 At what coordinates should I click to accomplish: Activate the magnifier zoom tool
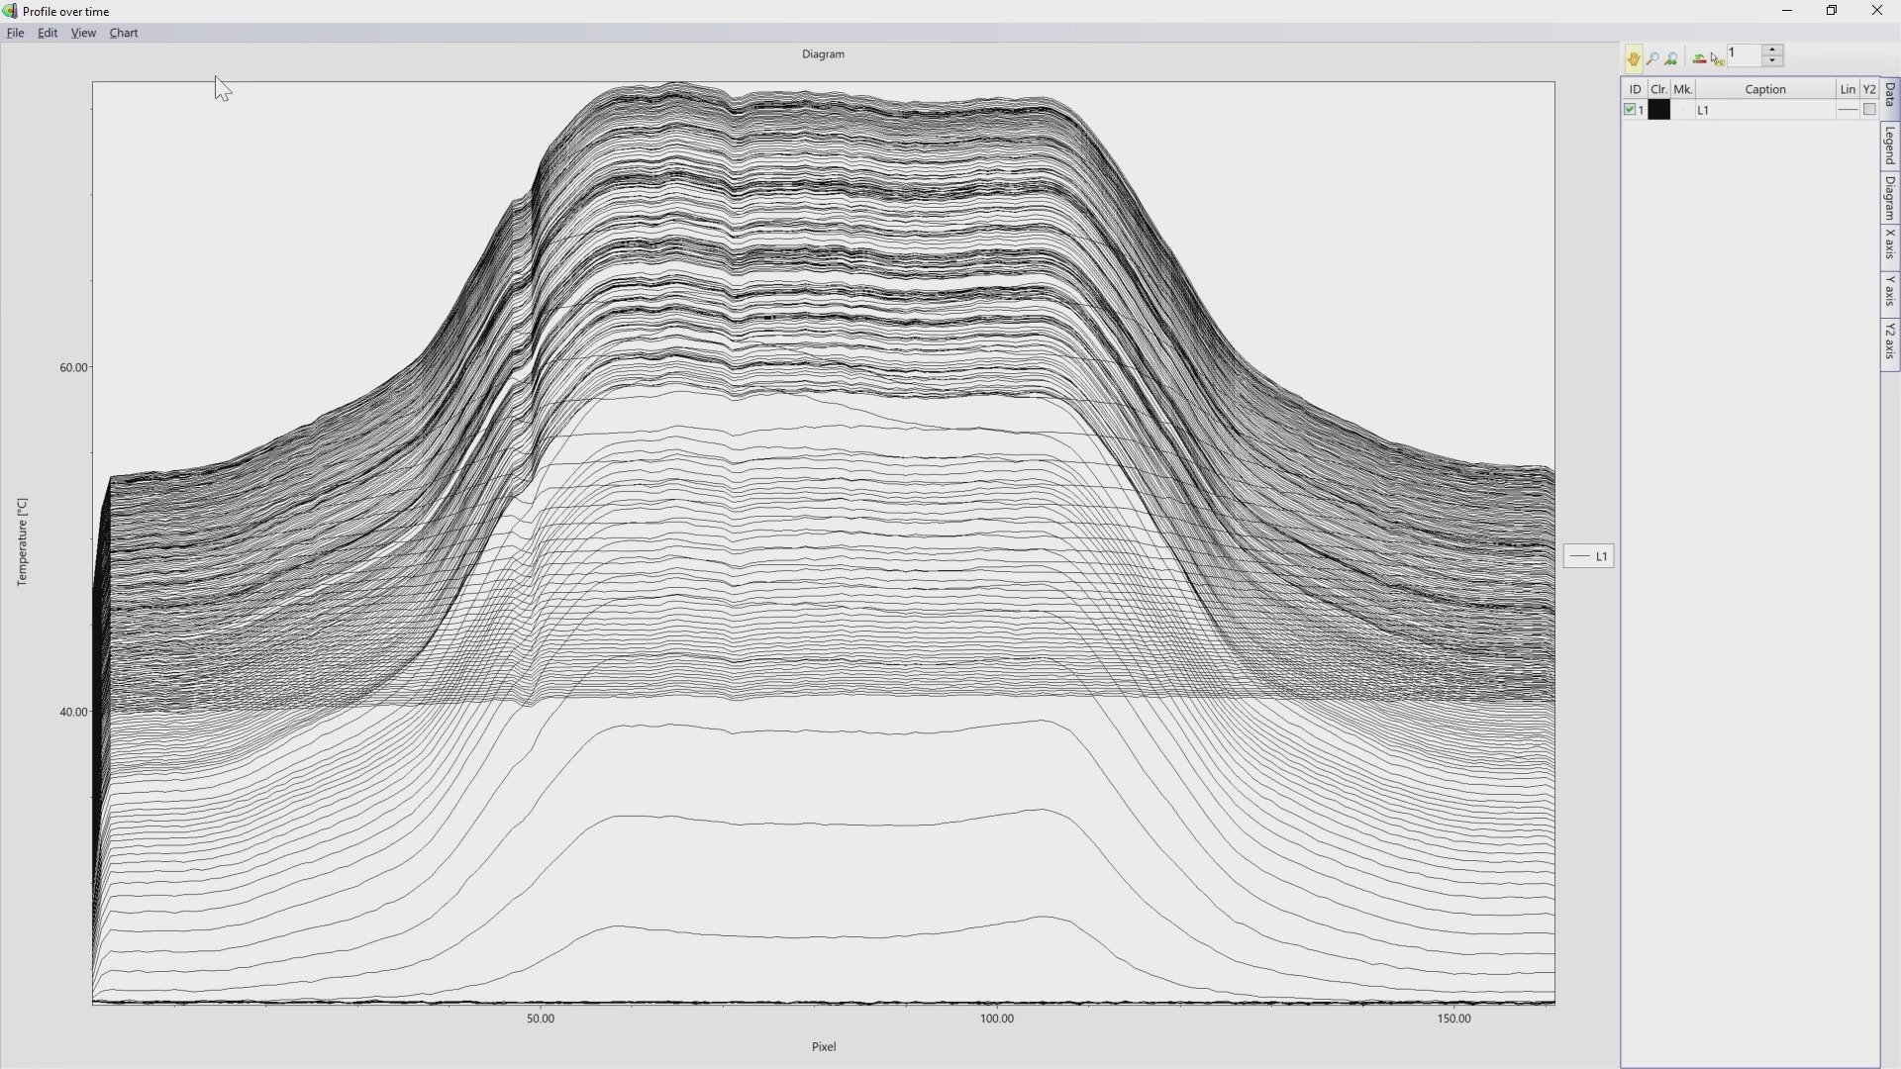1652,58
